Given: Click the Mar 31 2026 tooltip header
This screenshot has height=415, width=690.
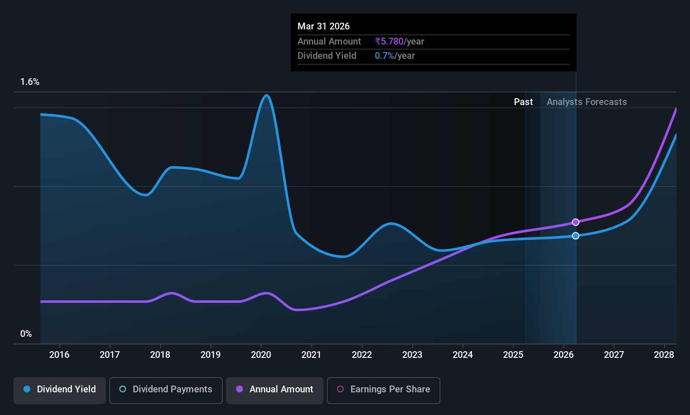Looking at the screenshot, I should 324,26.
